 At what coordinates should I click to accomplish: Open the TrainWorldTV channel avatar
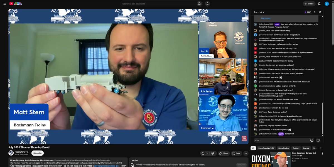11,153
